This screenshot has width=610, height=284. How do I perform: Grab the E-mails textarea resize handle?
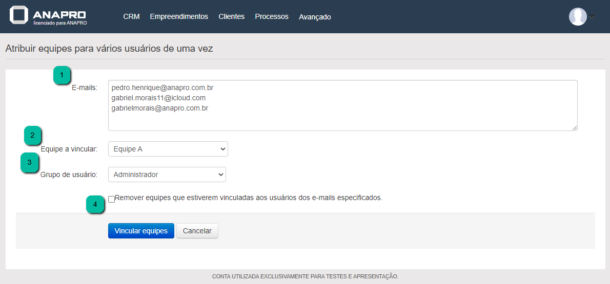pos(575,128)
